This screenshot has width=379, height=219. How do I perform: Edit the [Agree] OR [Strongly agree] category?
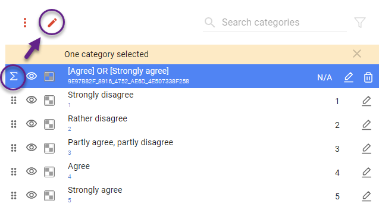(x=349, y=77)
